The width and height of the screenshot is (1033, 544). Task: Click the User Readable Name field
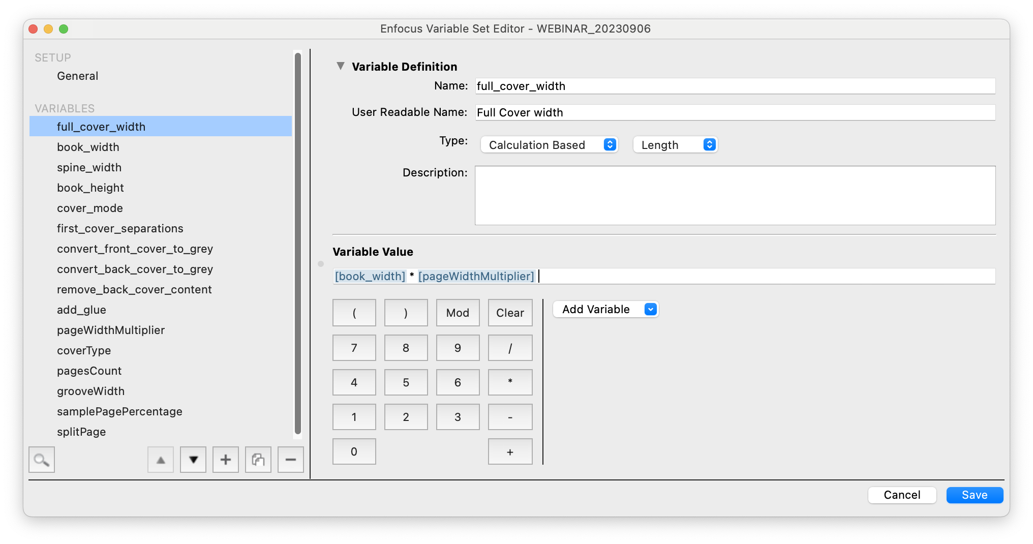pos(735,112)
